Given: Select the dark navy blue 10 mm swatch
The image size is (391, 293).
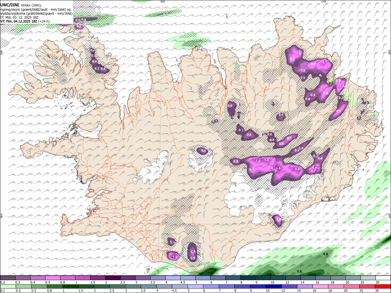Looking at the screenshot, I should (x=273, y=286).
